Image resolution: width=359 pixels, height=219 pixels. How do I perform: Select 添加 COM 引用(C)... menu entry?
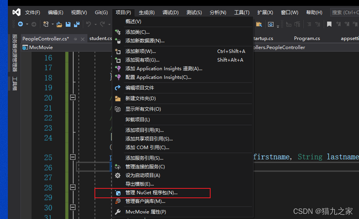183,148
